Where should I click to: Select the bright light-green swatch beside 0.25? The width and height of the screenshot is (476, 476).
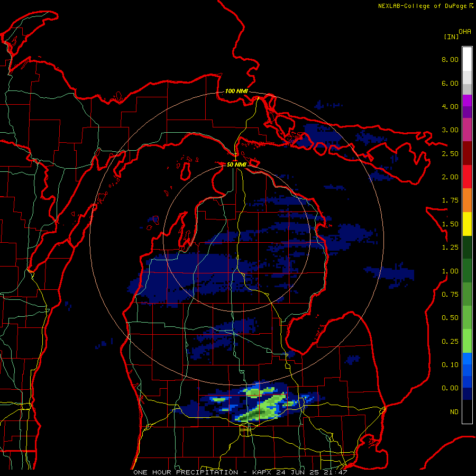[467, 341]
